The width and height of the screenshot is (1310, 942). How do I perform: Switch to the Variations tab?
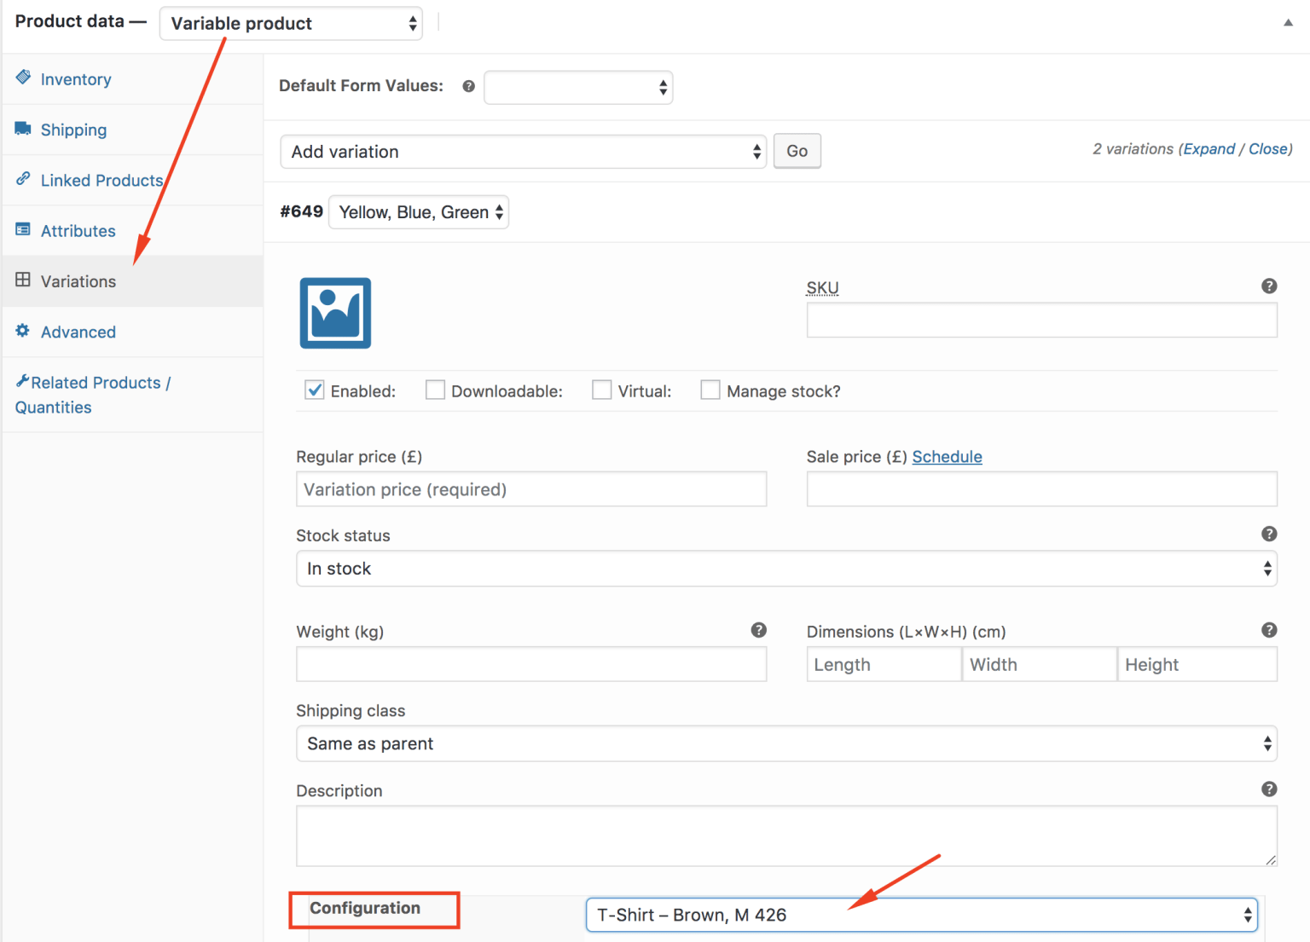pos(78,280)
